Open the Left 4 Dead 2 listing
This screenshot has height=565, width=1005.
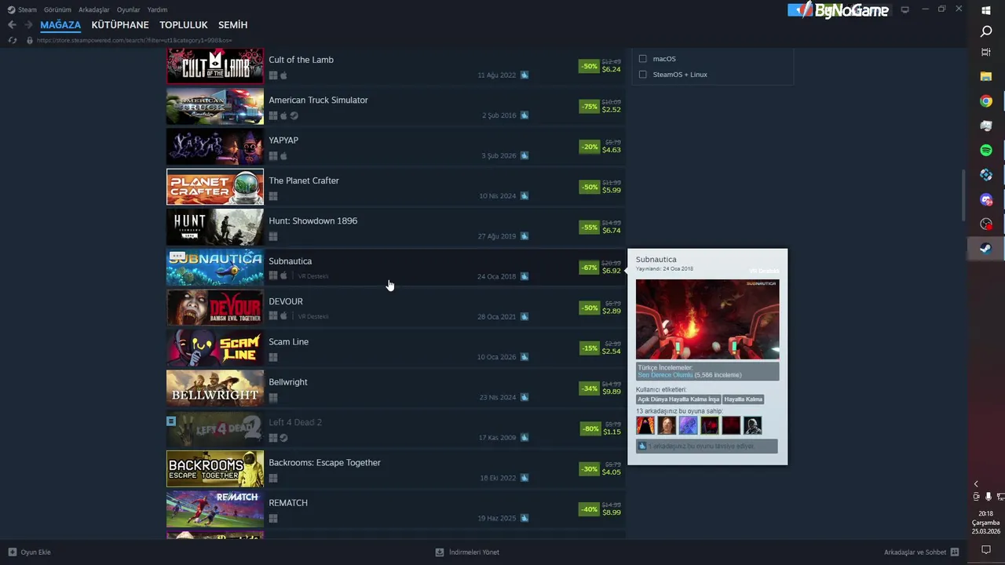396,429
